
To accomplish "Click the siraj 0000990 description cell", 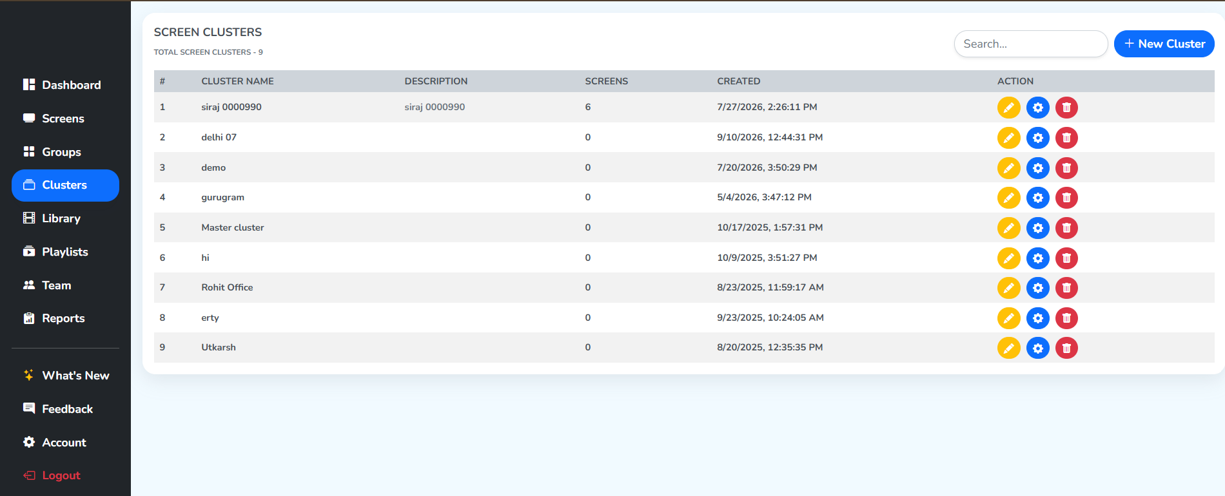I will click(435, 107).
